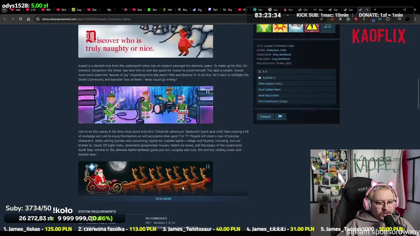
Task: Click the Embed button
Action: tap(265, 117)
